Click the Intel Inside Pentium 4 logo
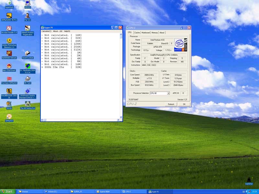The width and height of the screenshot is (259, 194). click(x=181, y=45)
